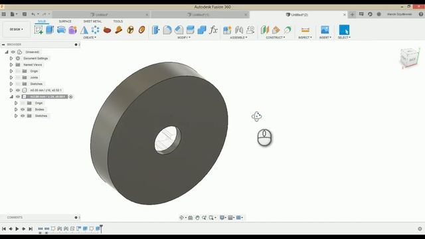Go to the start of timeline

[4, 229]
